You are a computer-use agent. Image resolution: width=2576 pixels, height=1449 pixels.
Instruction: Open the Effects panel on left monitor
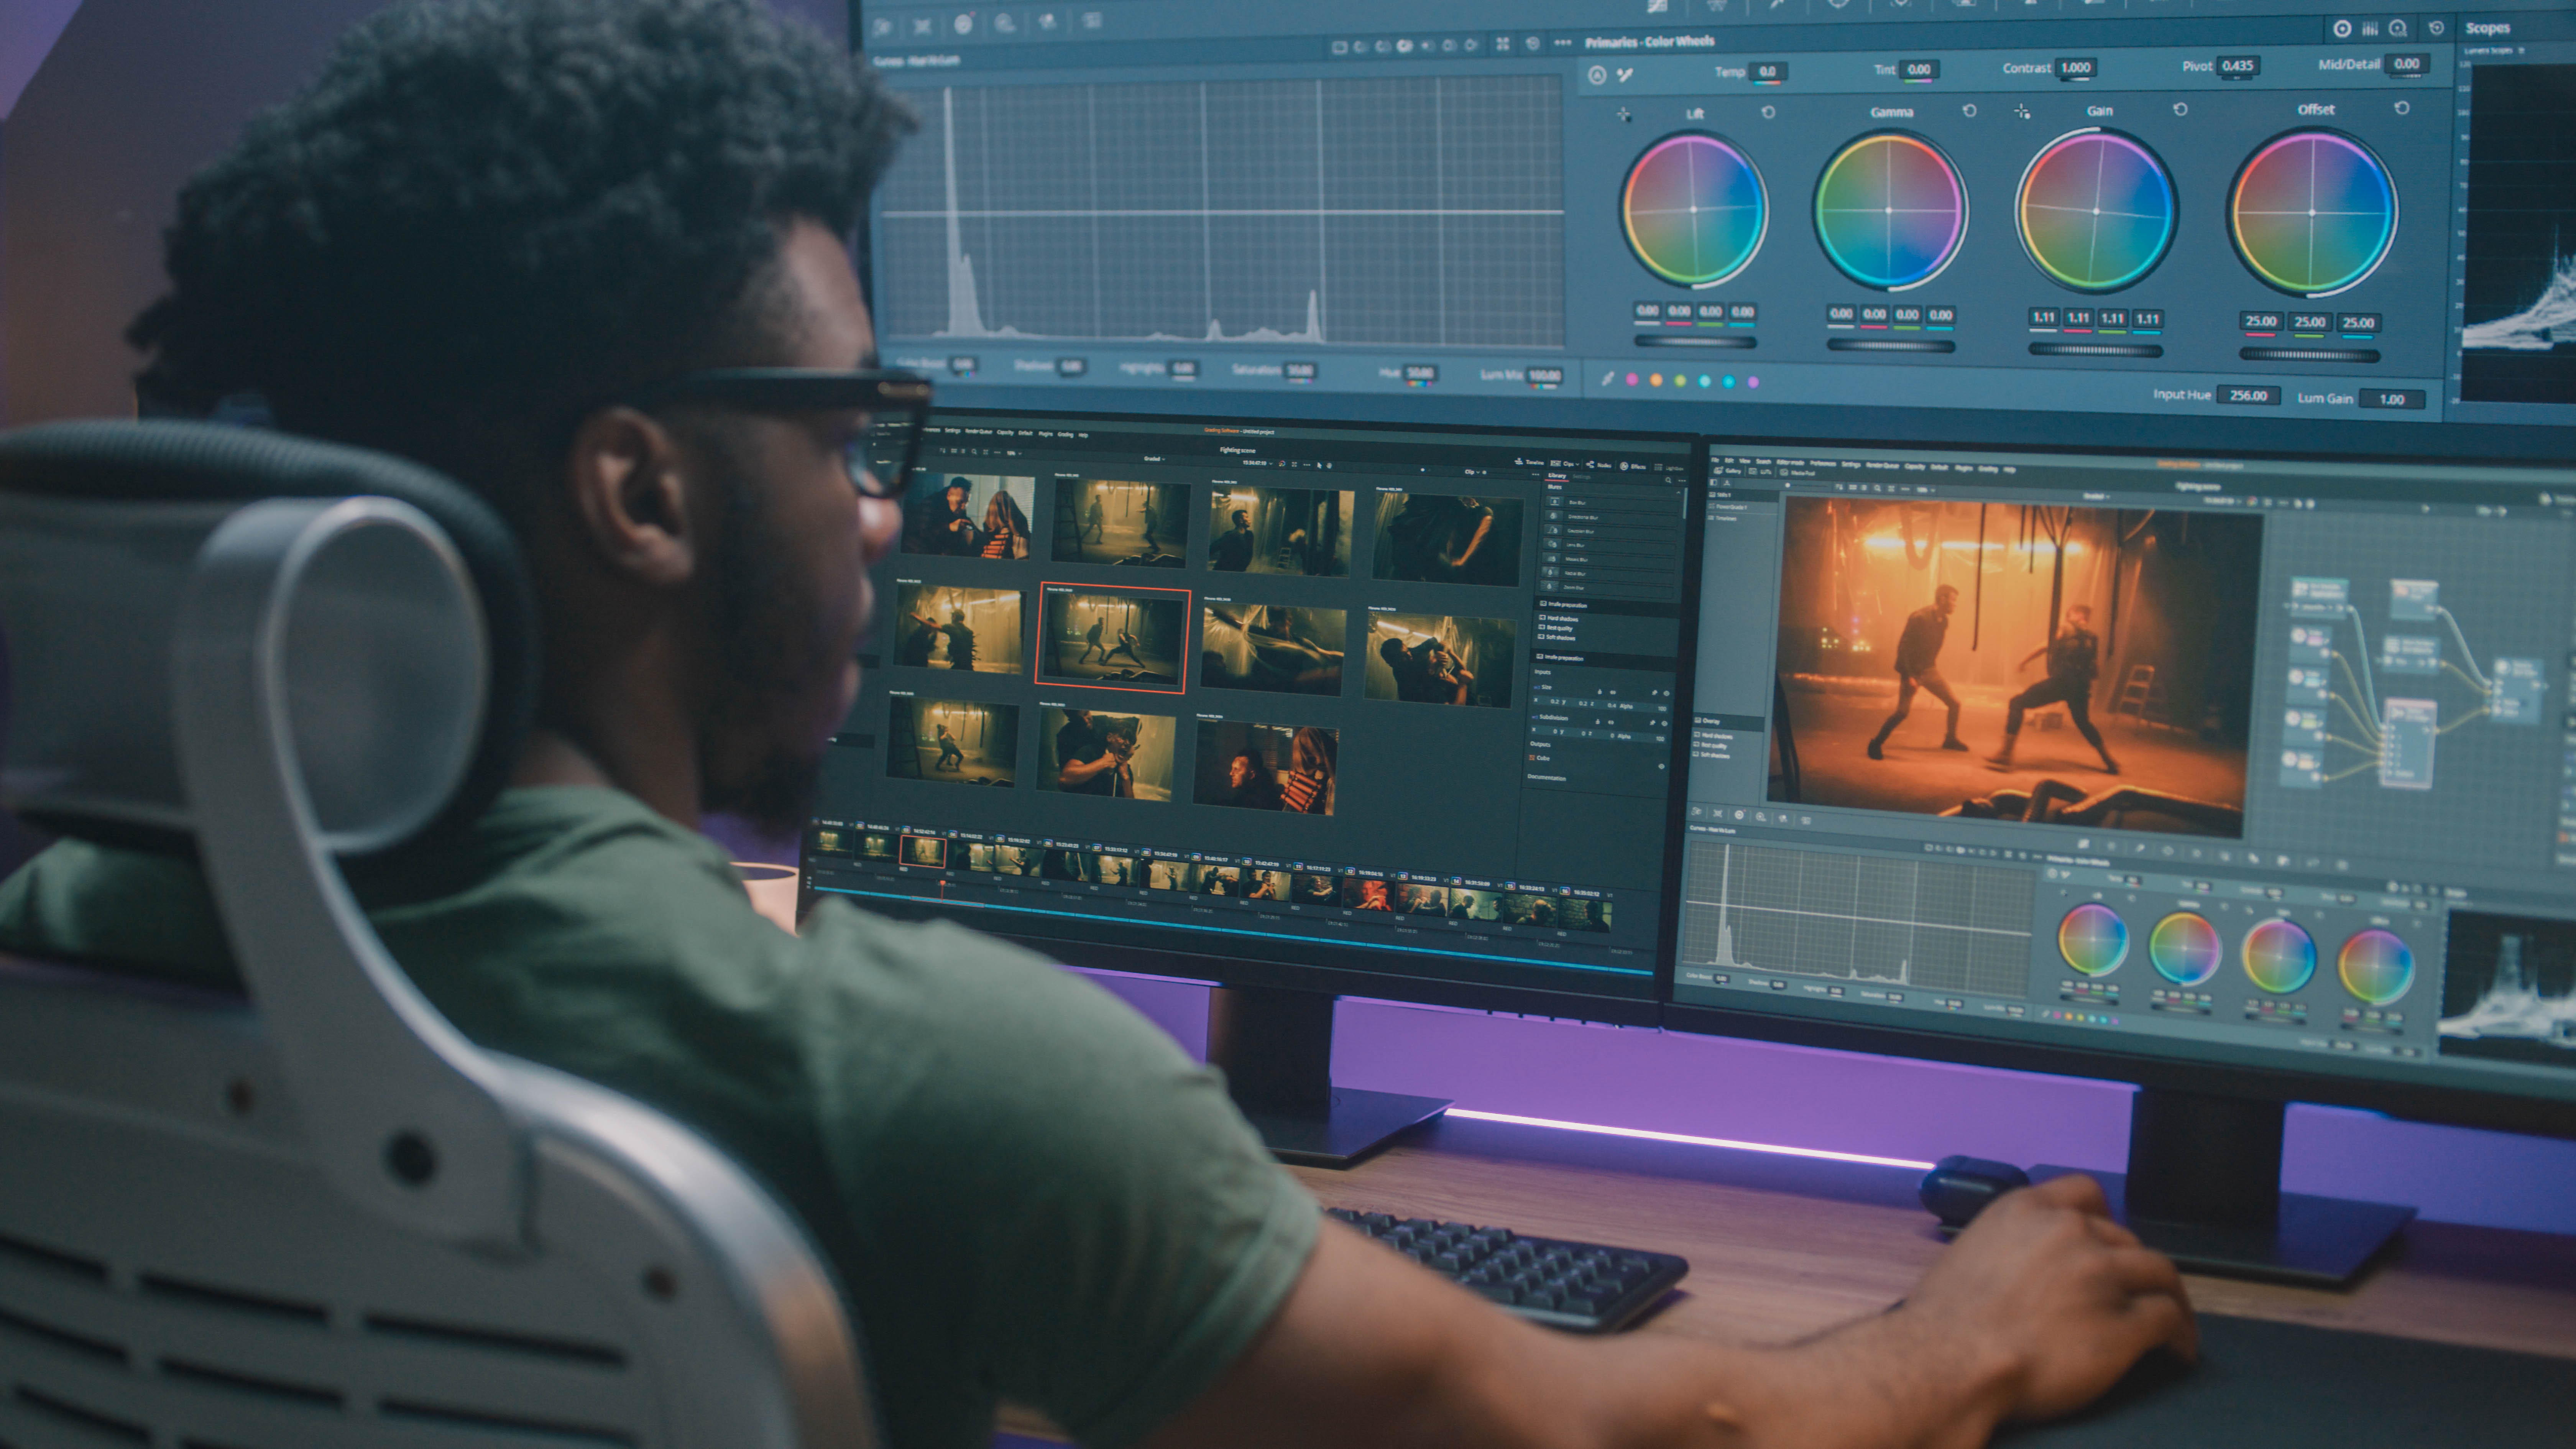[1633, 467]
